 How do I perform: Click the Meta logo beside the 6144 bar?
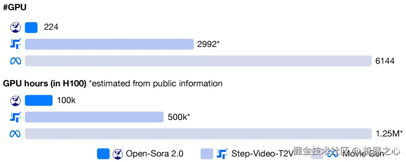point(15,61)
